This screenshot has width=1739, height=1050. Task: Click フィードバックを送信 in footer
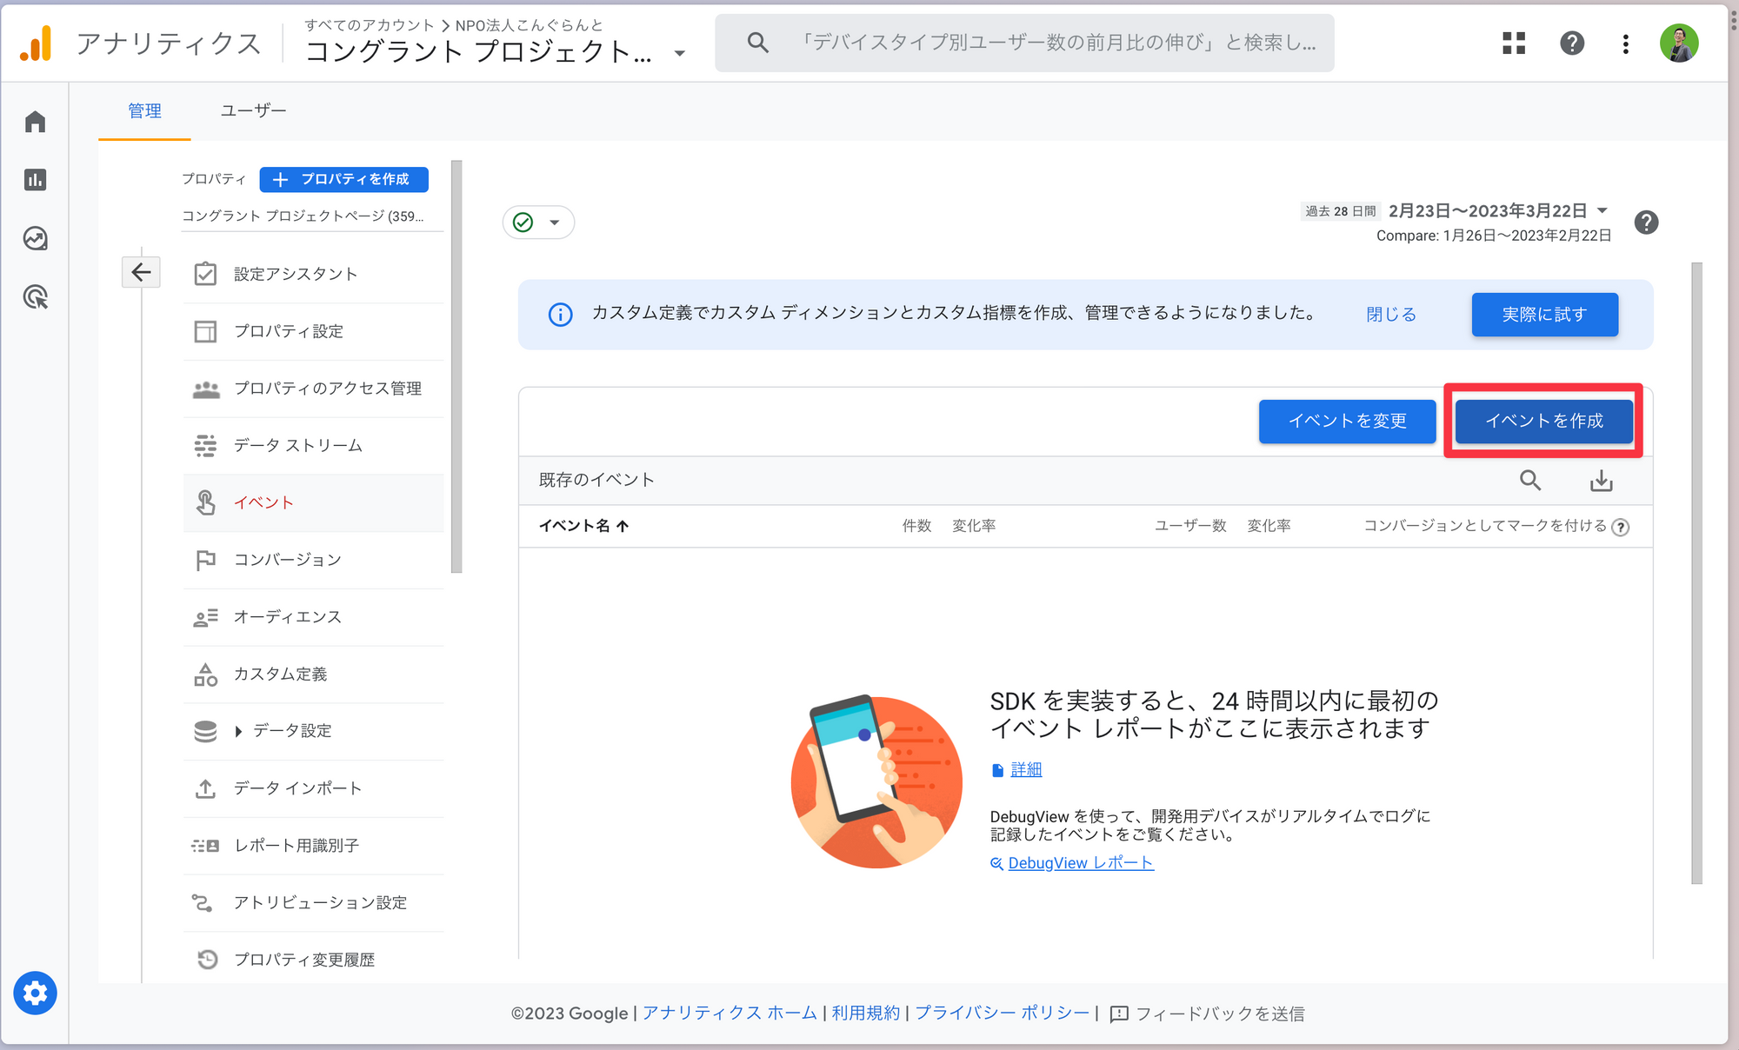(x=1207, y=1013)
